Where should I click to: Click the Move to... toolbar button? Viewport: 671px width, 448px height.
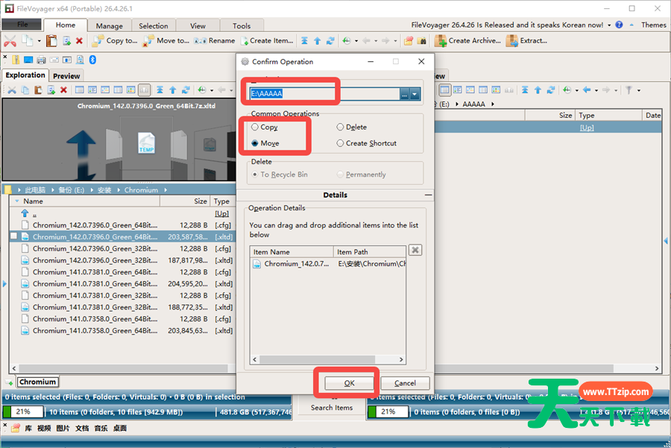(x=166, y=41)
